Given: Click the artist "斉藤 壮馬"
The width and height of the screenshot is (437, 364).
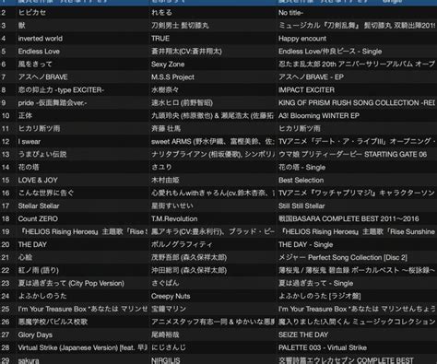Looking at the screenshot, I should [166, 128].
